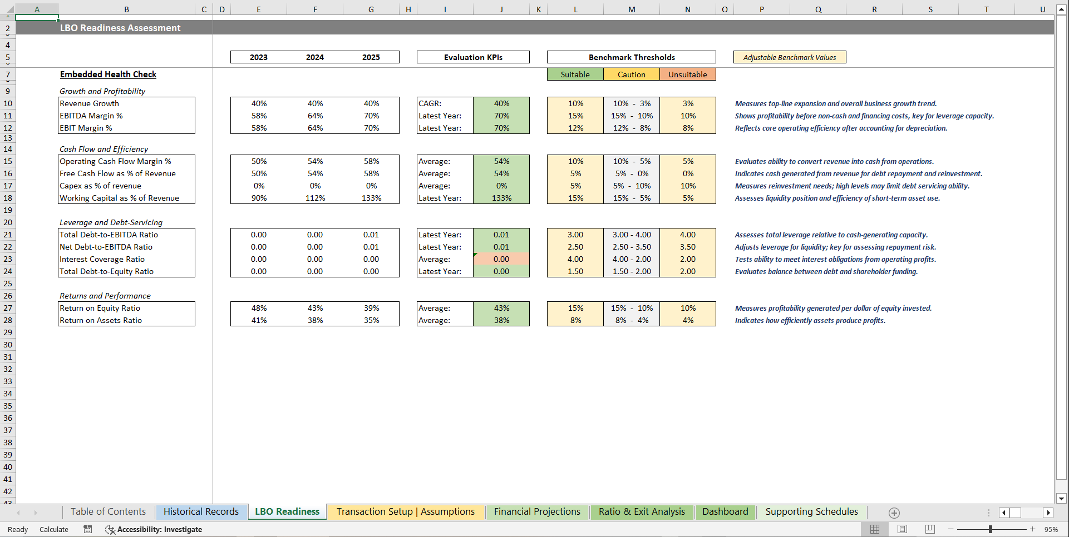The width and height of the screenshot is (1069, 537).
Task: Open the Historical Records sheet
Action: (x=201, y=511)
